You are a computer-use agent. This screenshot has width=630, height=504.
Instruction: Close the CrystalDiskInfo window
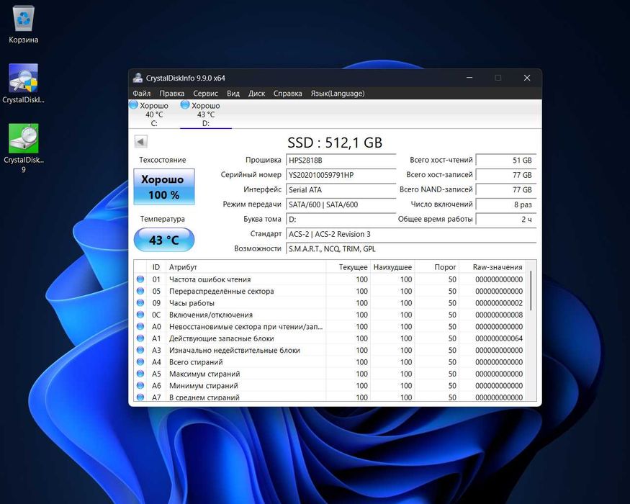(527, 78)
